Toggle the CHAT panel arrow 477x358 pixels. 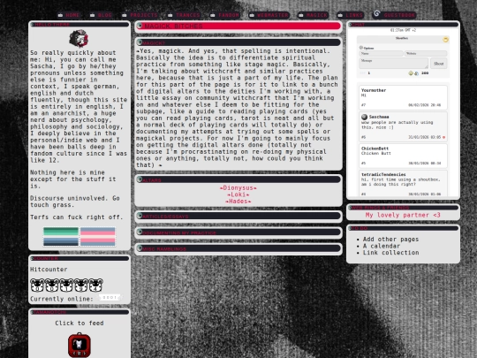tap(351, 25)
